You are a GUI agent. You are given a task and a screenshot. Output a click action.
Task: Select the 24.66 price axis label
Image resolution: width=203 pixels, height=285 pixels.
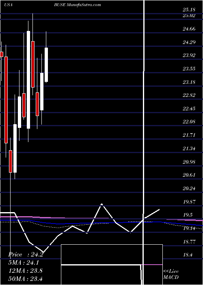(x=189, y=29)
